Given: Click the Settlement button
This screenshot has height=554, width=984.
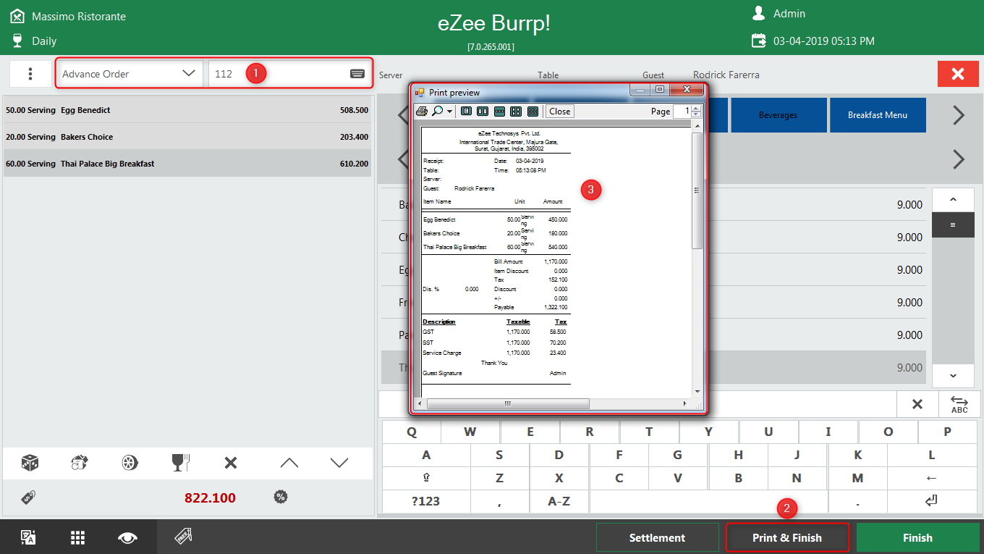Looking at the screenshot, I should 657,537.
